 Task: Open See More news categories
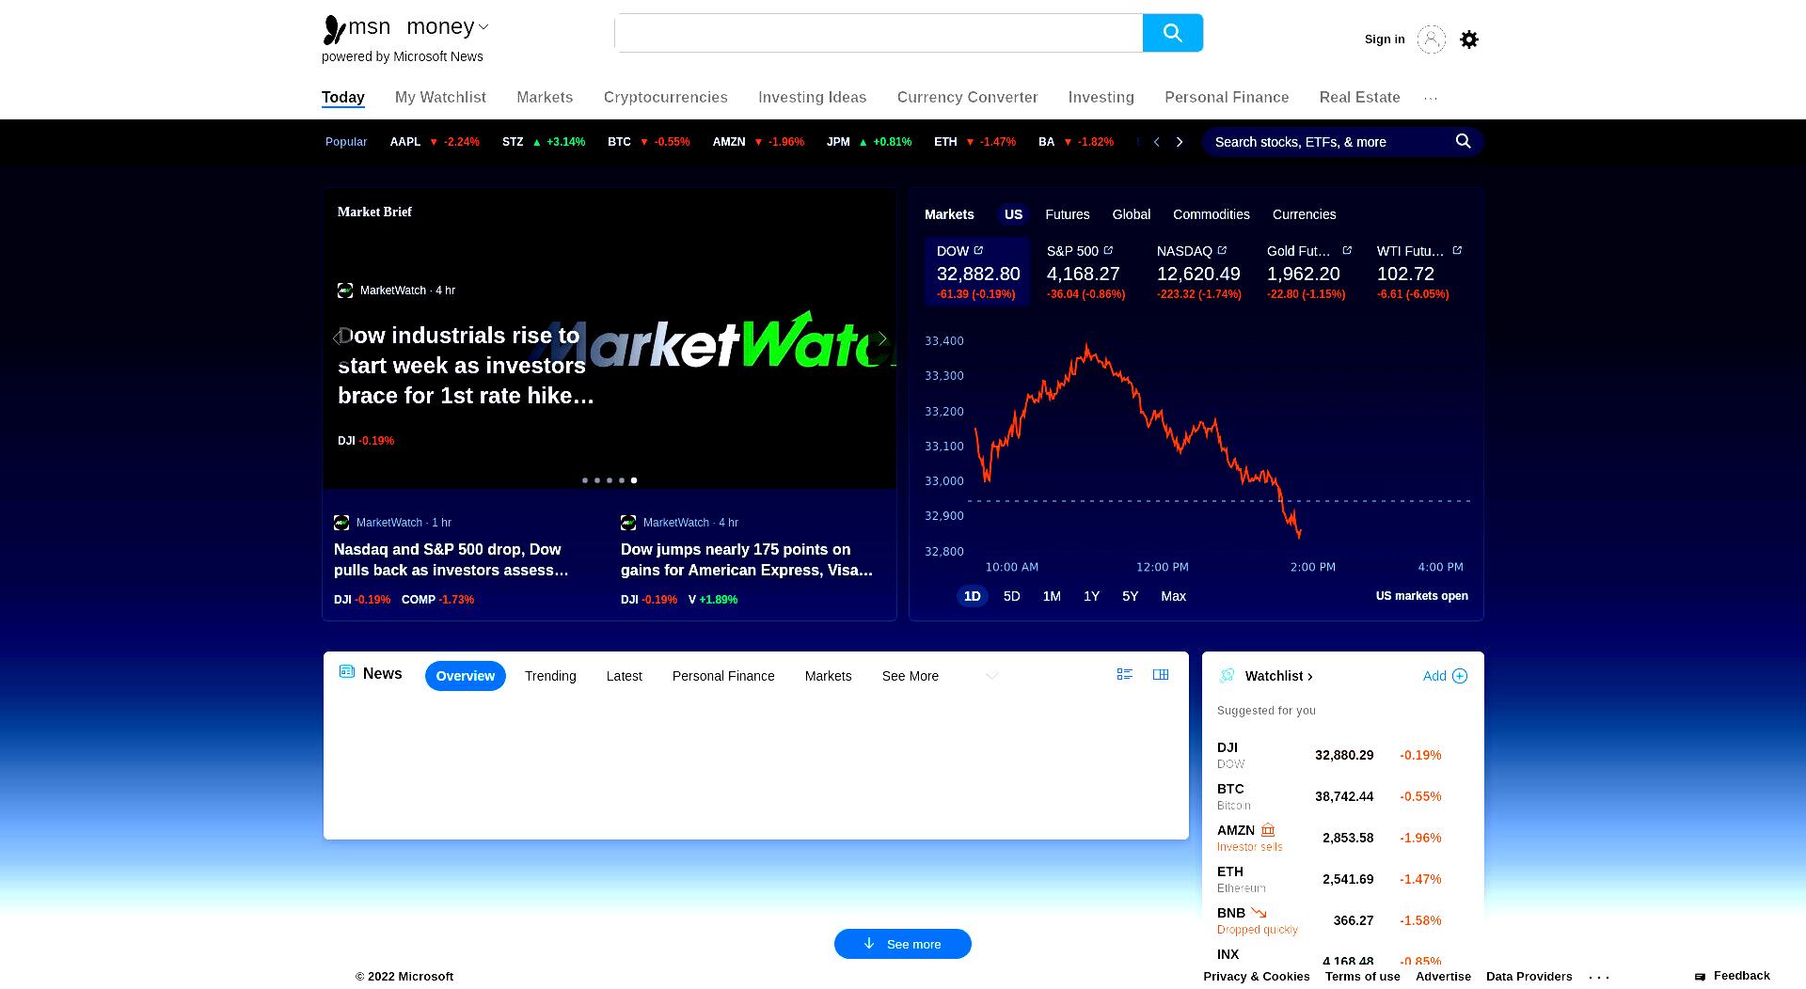click(x=910, y=676)
